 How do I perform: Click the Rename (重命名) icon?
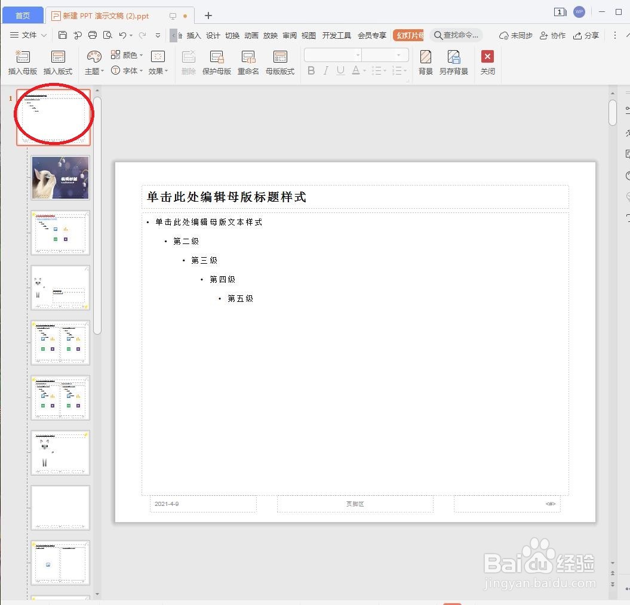248,62
